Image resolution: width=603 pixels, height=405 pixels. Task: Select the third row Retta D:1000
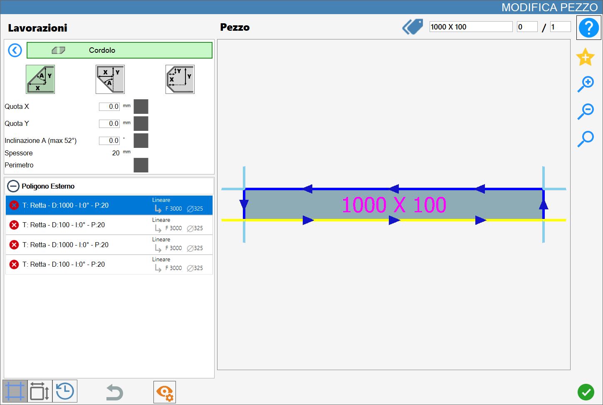[x=109, y=245]
